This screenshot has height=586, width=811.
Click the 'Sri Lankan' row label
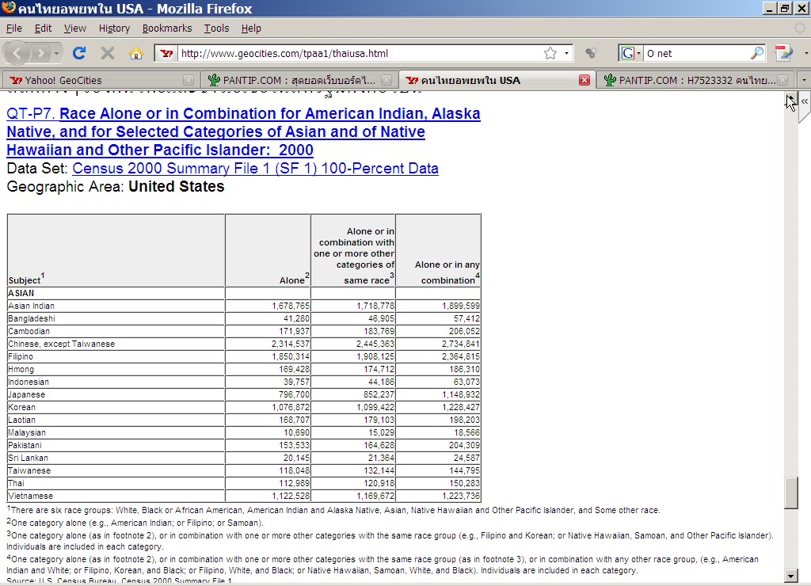(28, 459)
